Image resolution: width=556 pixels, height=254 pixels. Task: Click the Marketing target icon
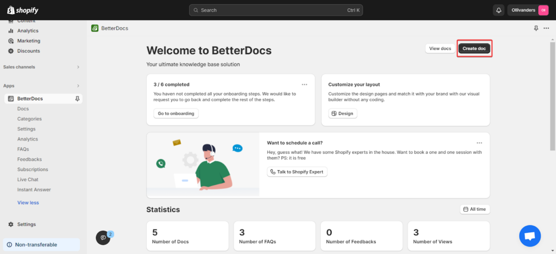click(11, 41)
